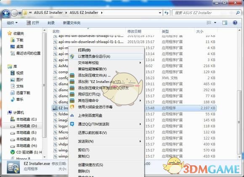This screenshot has height=177, width=244.
Task: Expand the address bar history dropdown
Action: point(160,13)
